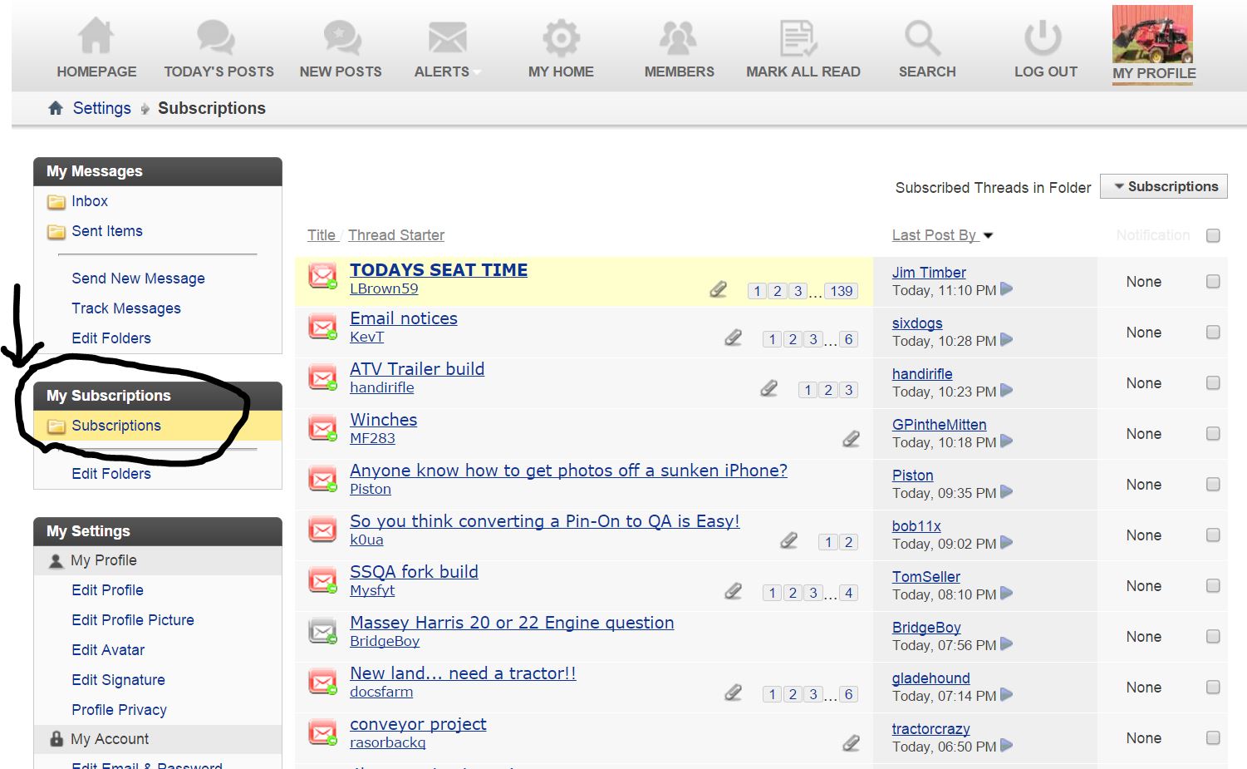The width and height of the screenshot is (1247, 769).
Task: Open Inbox in My Messages
Action: tap(90, 201)
